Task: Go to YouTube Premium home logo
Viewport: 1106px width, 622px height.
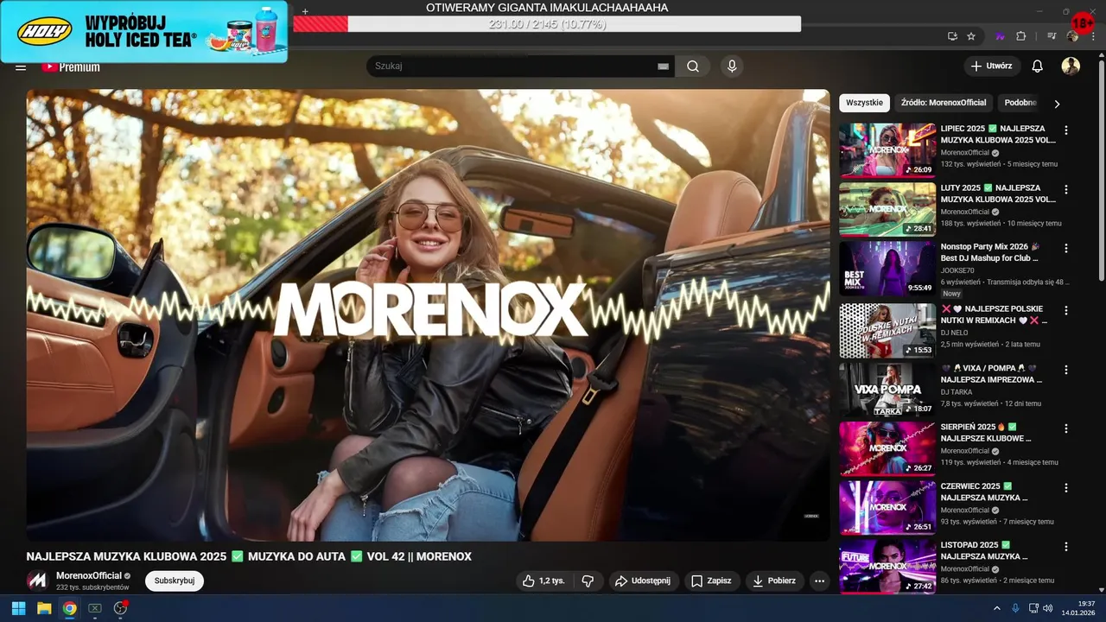Action: [x=71, y=67]
